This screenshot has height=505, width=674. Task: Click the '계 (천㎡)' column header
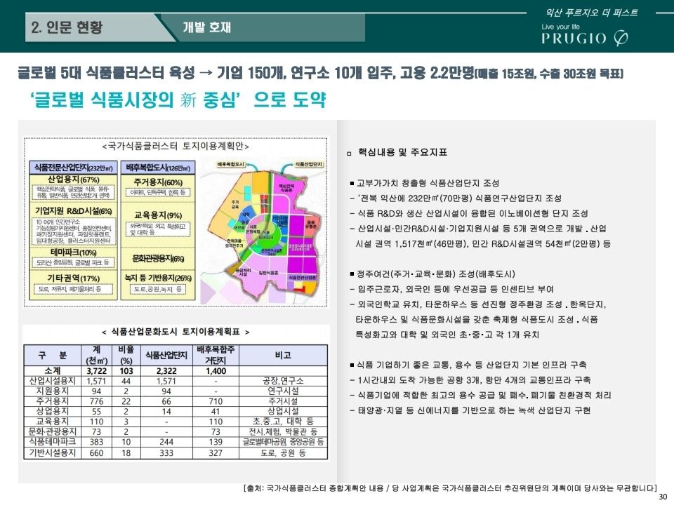click(97, 355)
